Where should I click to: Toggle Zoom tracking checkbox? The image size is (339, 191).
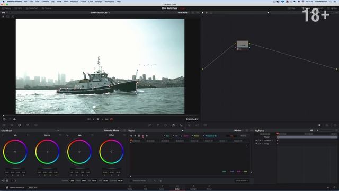coord(182,136)
